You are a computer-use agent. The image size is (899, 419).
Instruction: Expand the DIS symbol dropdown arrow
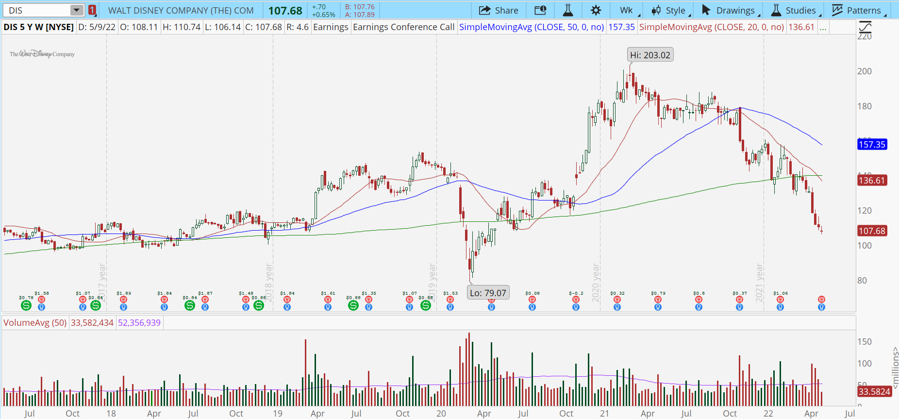coord(77,10)
